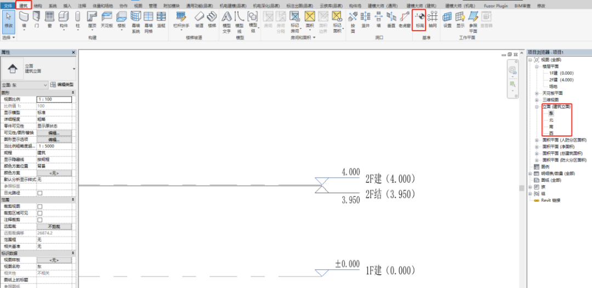Switch to the BIM审查 ribbon tab
This screenshot has height=288, width=592.
(x=521, y=6)
